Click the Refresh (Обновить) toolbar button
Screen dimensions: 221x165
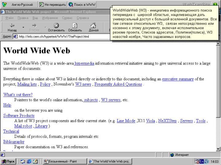click(75, 28)
